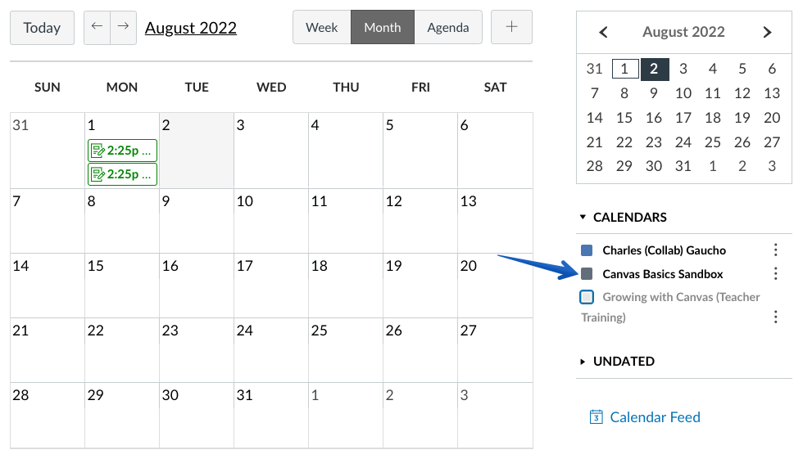Collapse the CALENDARS section
Screen dimensions: 803x468
(624, 218)
